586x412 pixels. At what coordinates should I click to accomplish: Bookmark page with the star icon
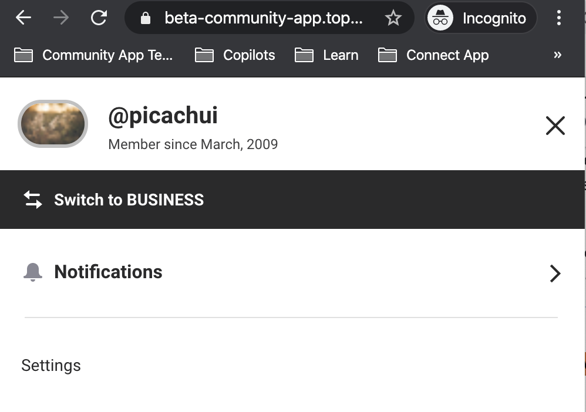click(393, 18)
